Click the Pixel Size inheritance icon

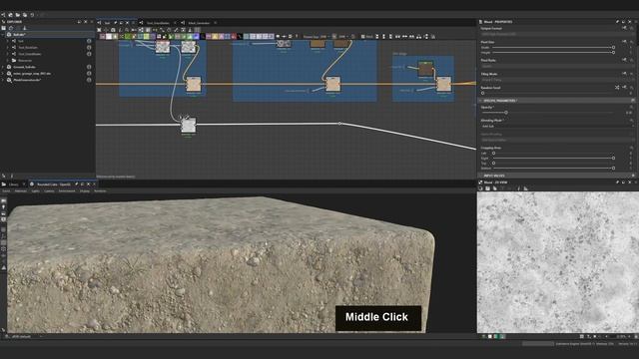(x=624, y=42)
